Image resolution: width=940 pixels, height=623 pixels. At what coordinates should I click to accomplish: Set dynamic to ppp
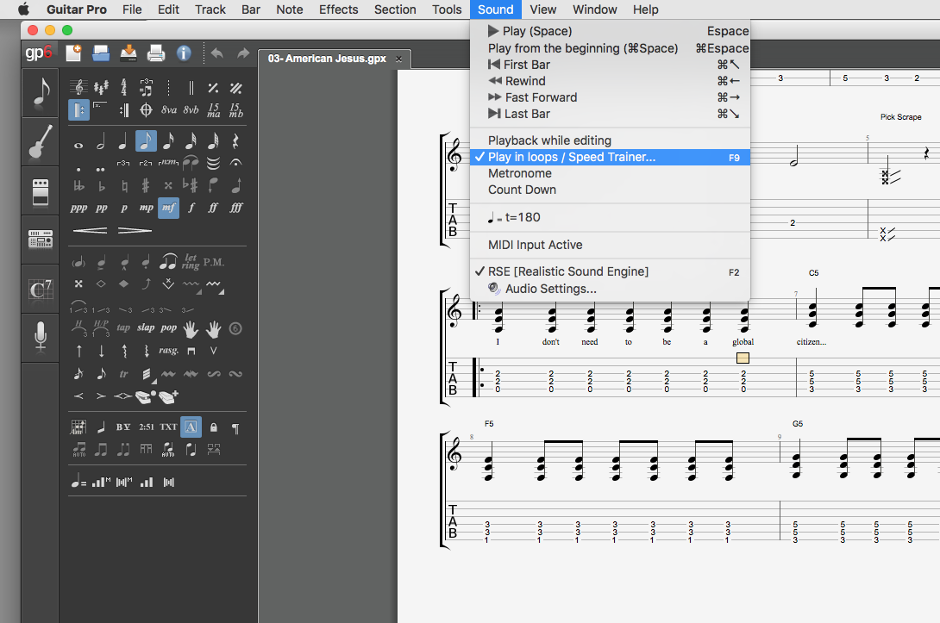[78, 208]
